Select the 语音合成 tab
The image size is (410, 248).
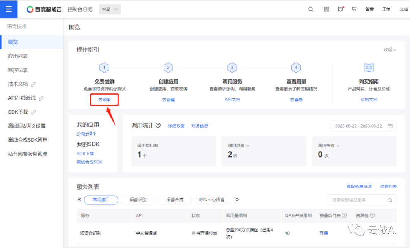click(x=175, y=200)
